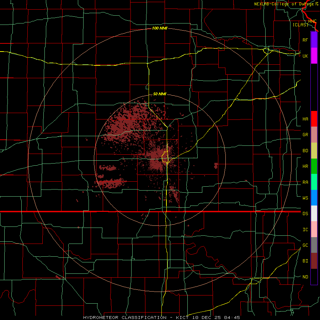Click the yellow BD legend color swatch

click(x=314, y=151)
